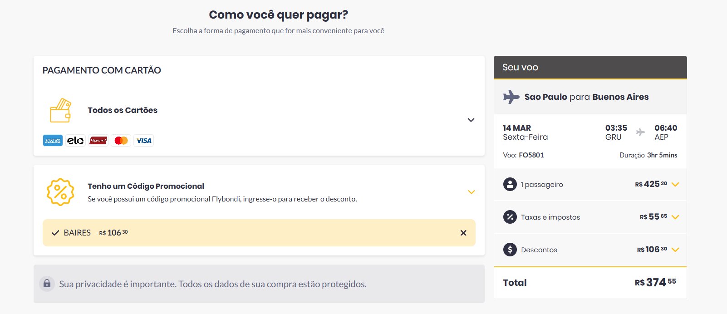The height and width of the screenshot is (314, 727).
Task: Click the Descontos dollar icon
Action: [510, 250]
